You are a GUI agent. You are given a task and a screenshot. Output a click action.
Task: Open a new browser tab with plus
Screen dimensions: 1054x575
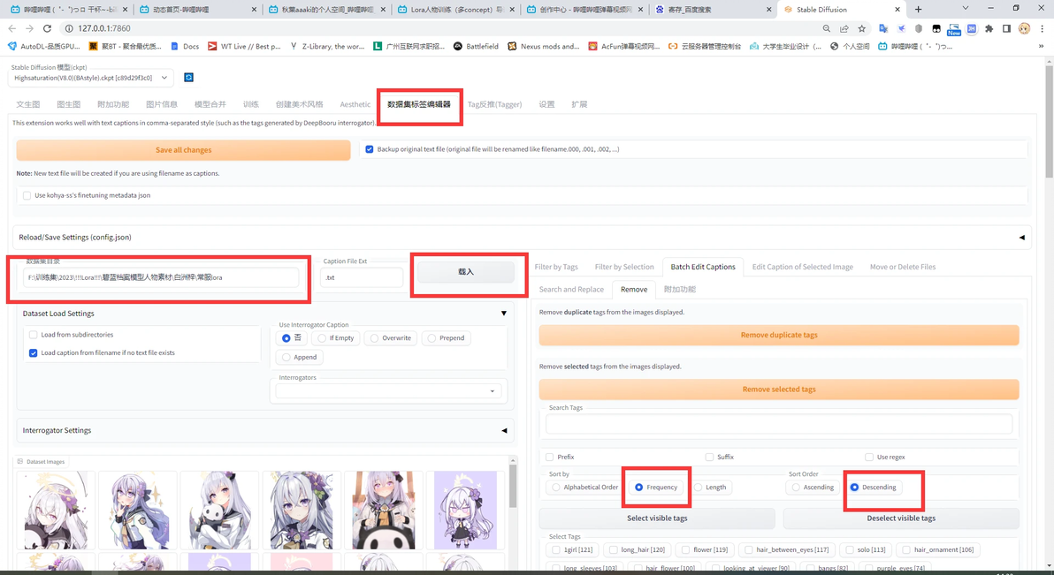pyautogui.click(x=918, y=10)
